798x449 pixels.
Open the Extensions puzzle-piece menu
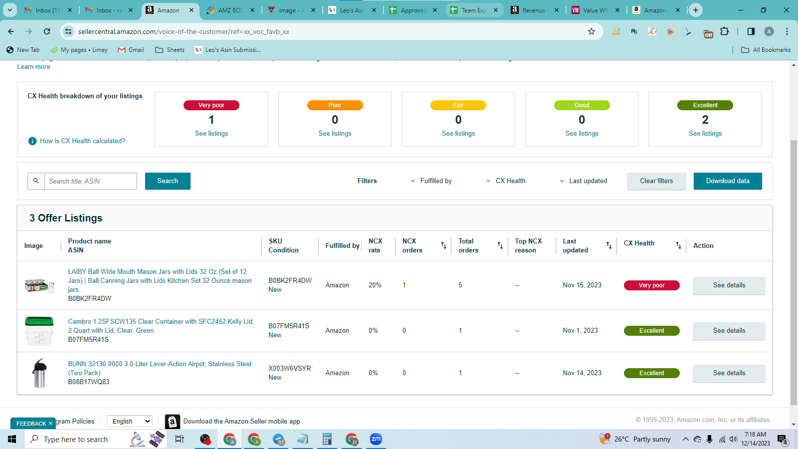pyautogui.click(x=725, y=31)
